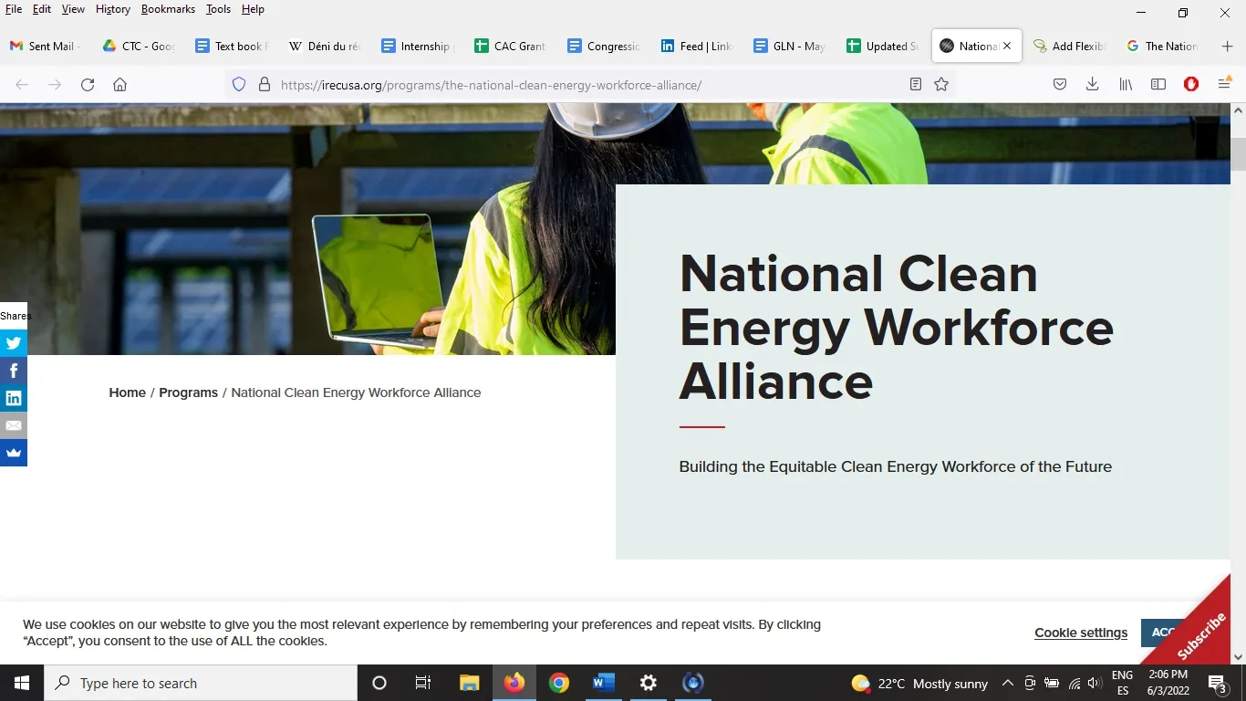This screenshot has height=701, width=1246.
Task: Toggle reader view in address bar
Action: (916, 85)
